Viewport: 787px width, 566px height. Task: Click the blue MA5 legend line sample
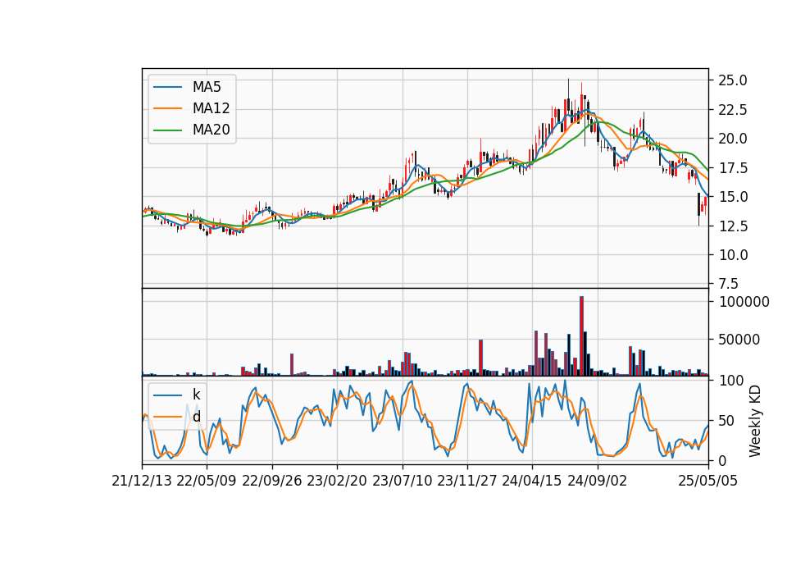[167, 88]
